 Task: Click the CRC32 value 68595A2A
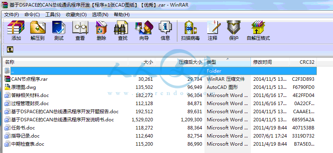(303, 120)
